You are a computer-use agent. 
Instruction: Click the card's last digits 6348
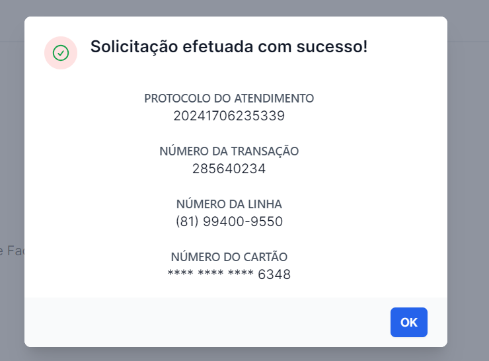tap(274, 274)
